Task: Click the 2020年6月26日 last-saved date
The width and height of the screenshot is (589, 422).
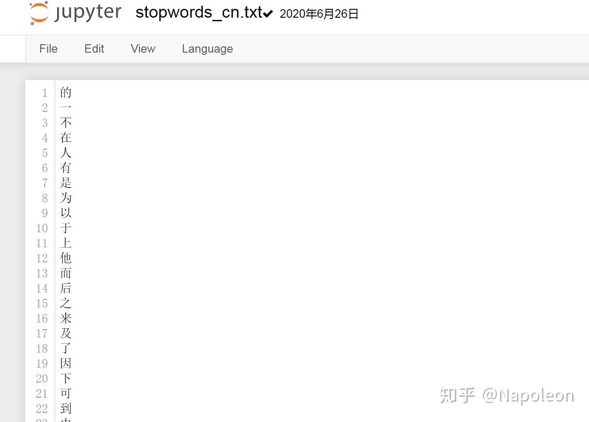Action: click(319, 14)
